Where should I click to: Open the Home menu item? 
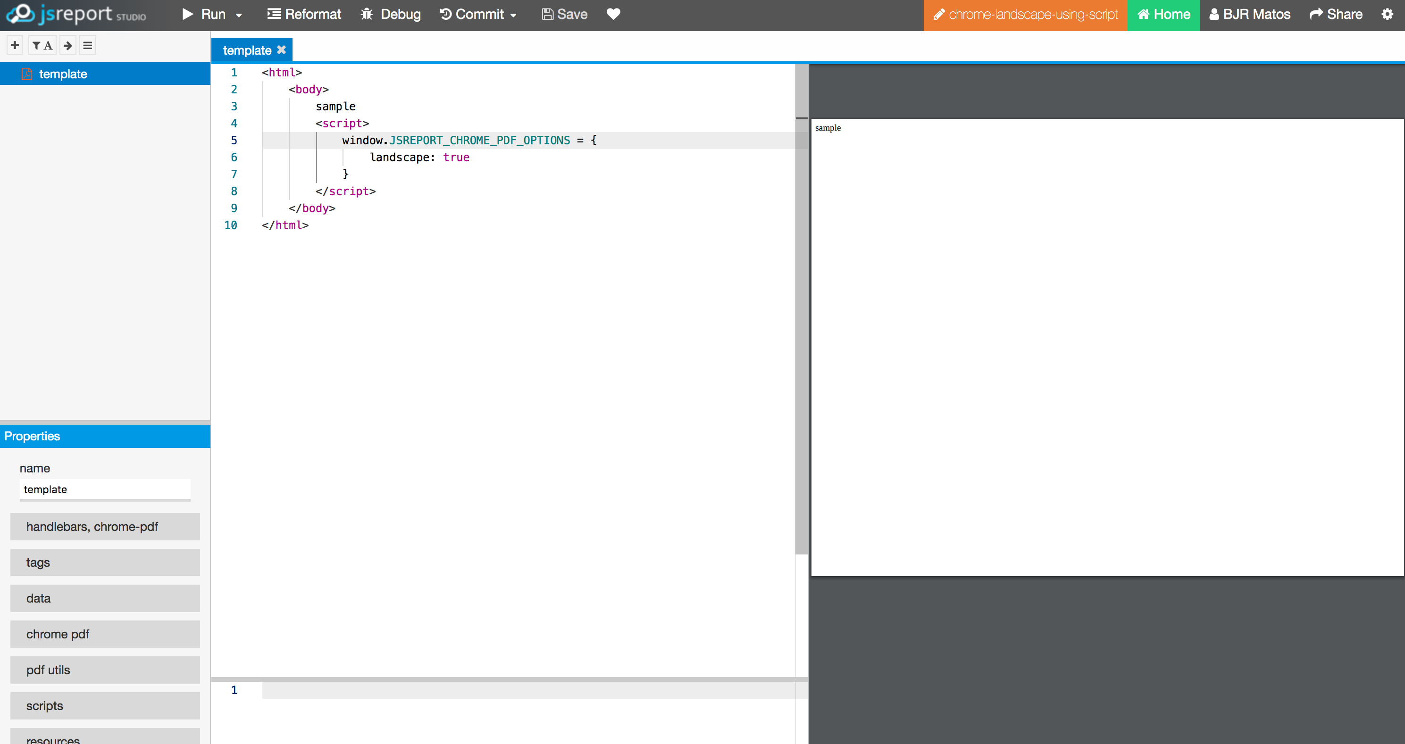click(1163, 14)
